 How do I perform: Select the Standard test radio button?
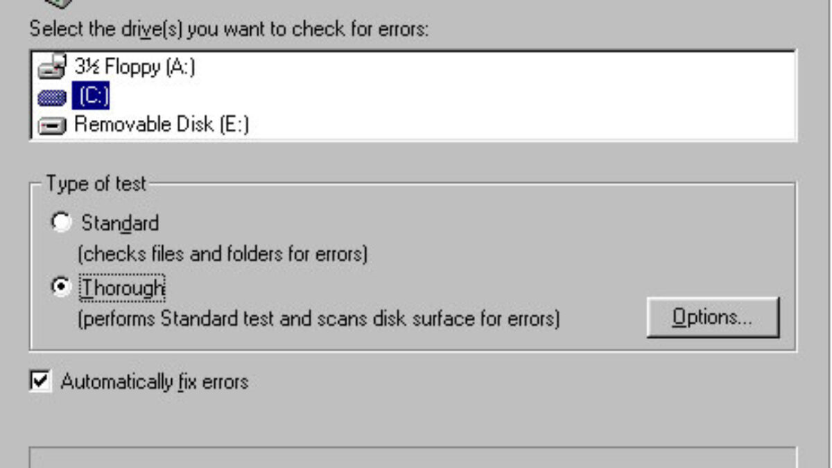[62, 223]
